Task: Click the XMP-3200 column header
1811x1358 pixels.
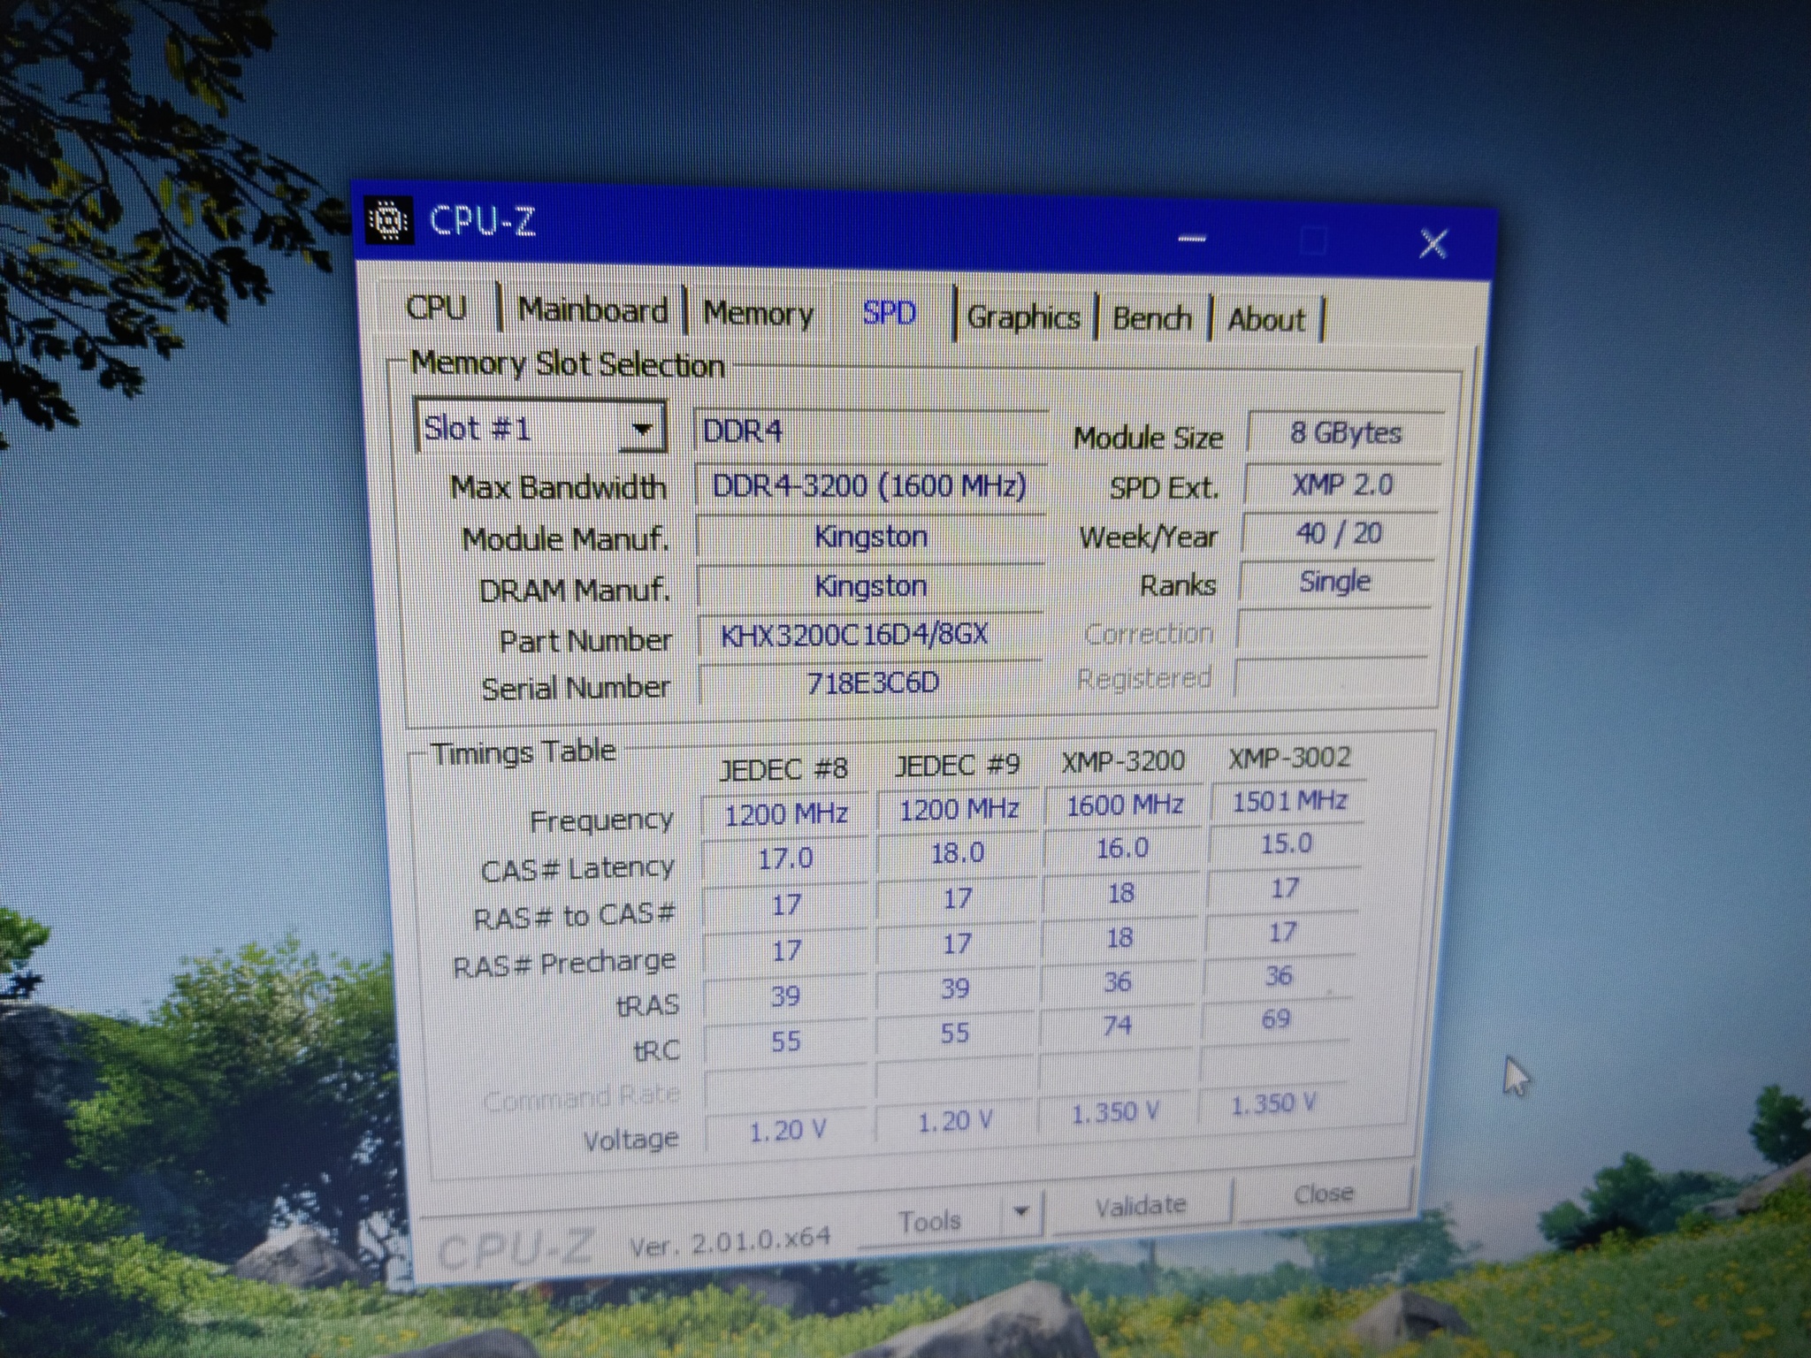Action: click(1123, 761)
